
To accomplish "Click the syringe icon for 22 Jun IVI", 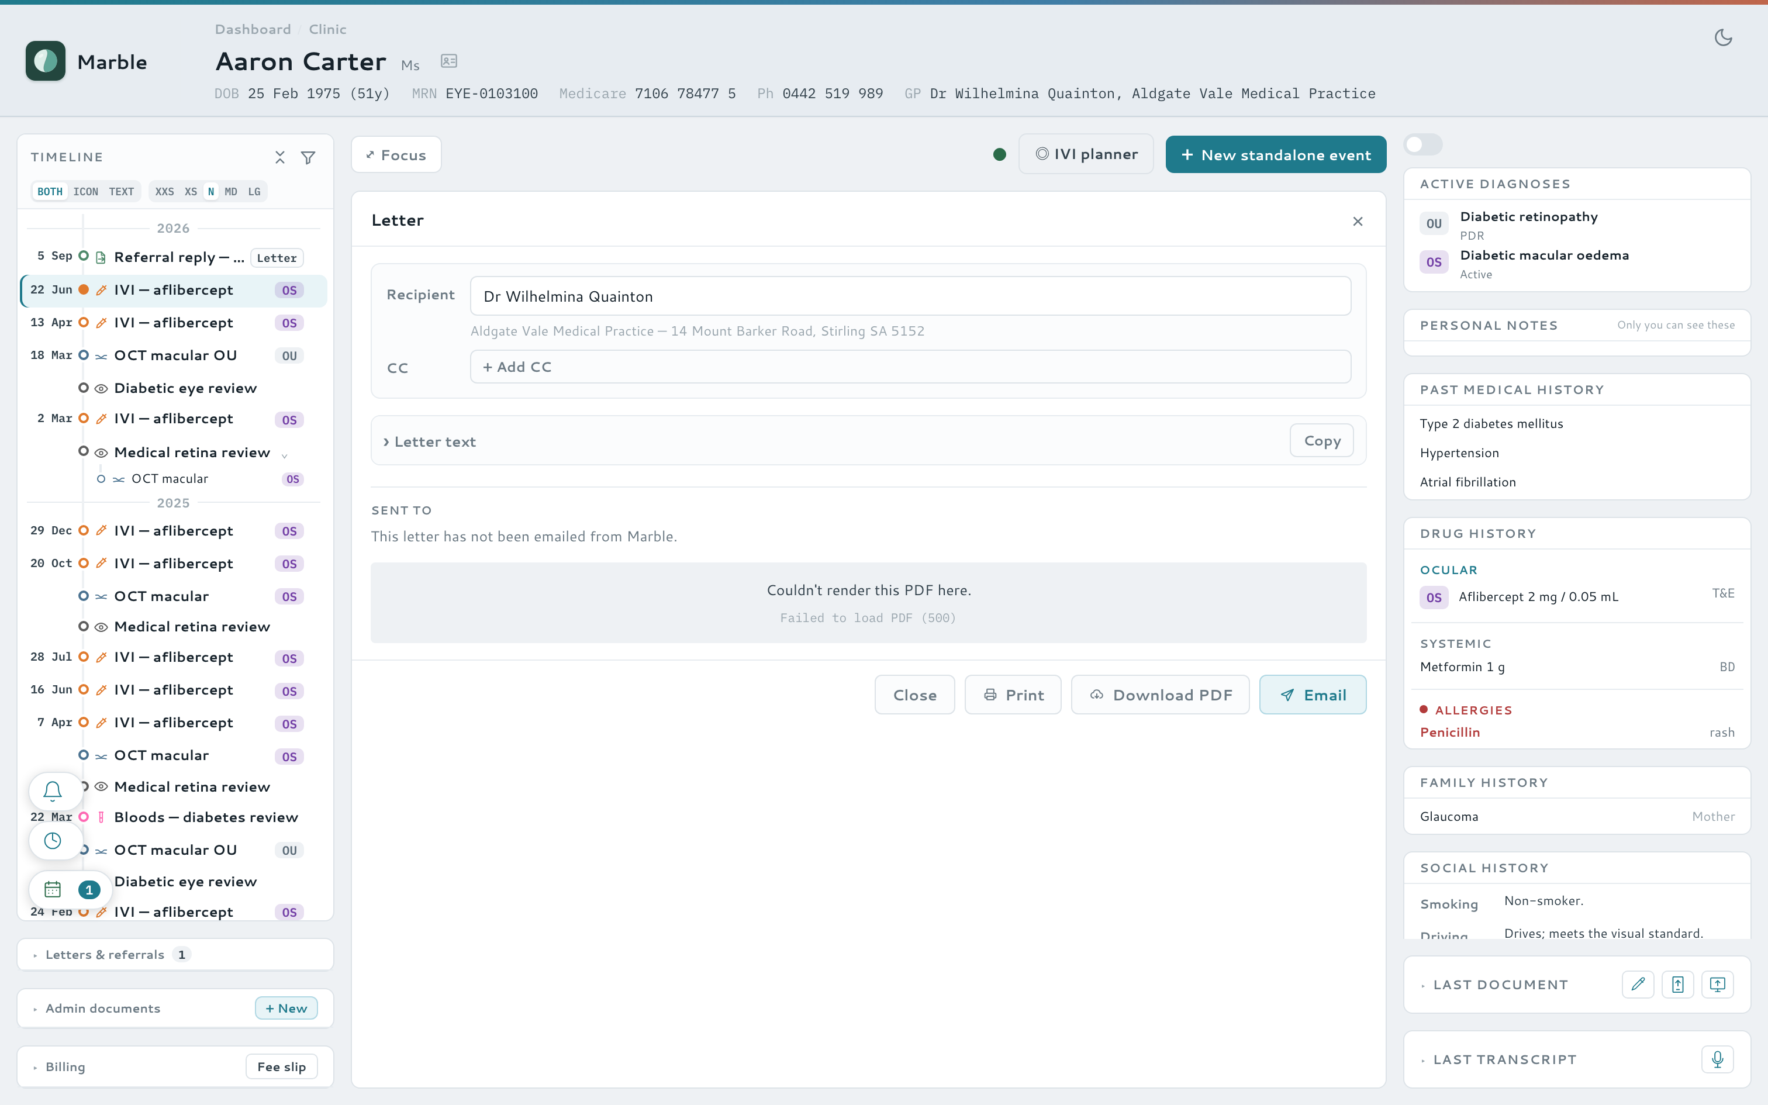I will (x=101, y=290).
